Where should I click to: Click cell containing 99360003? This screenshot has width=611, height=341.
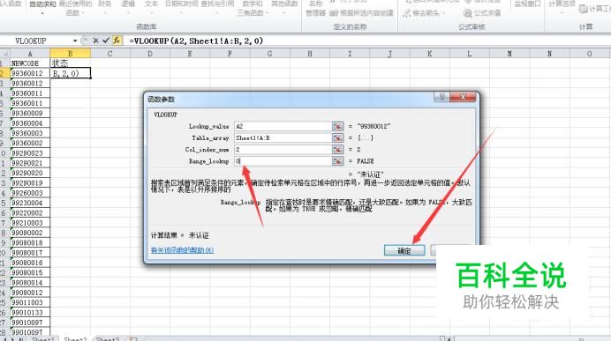[30, 133]
